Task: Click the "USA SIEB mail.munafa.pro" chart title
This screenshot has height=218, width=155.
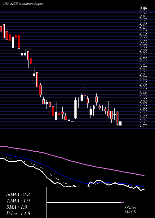Action: tap(23, 4)
